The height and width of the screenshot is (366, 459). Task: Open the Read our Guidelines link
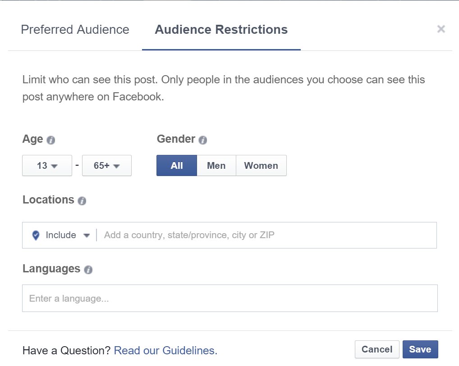pyautogui.click(x=165, y=350)
